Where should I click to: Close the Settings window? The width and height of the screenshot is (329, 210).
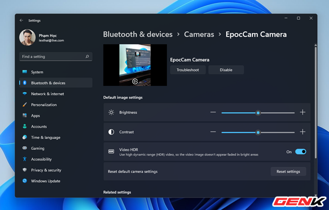(311, 18)
